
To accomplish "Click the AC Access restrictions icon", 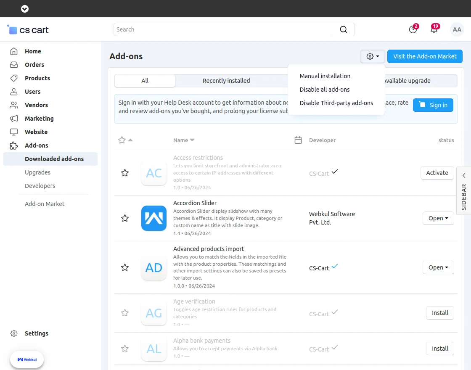I will [154, 173].
